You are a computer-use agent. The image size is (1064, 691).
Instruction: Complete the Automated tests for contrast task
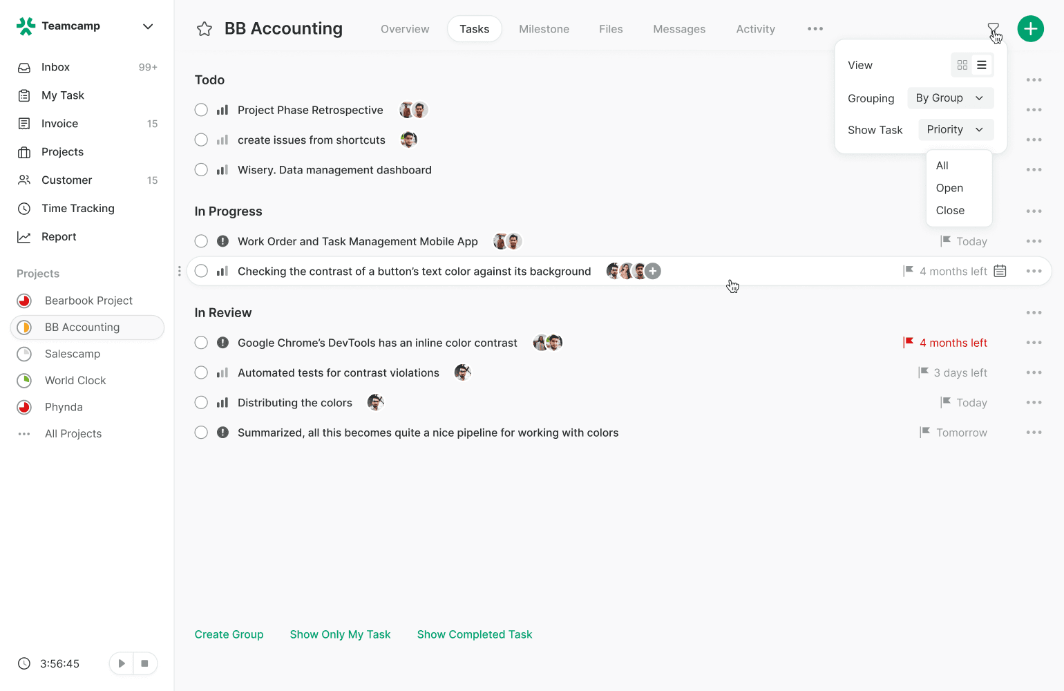pyautogui.click(x=201, y=373)
